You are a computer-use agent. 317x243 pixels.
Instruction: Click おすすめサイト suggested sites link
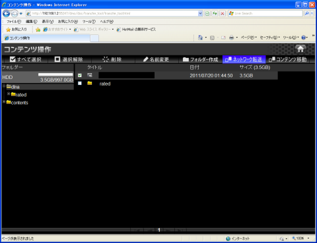(x=57, y=30)
